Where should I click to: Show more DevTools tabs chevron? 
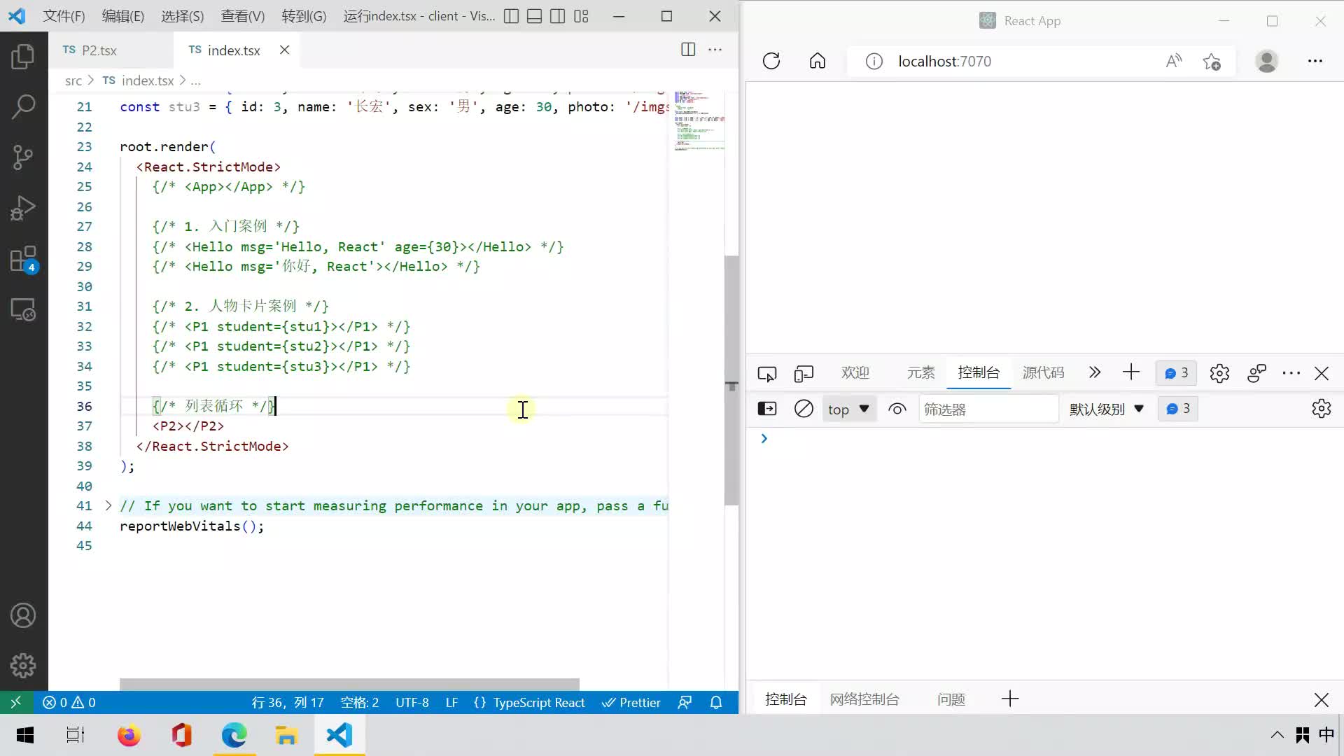(1095, 372)
